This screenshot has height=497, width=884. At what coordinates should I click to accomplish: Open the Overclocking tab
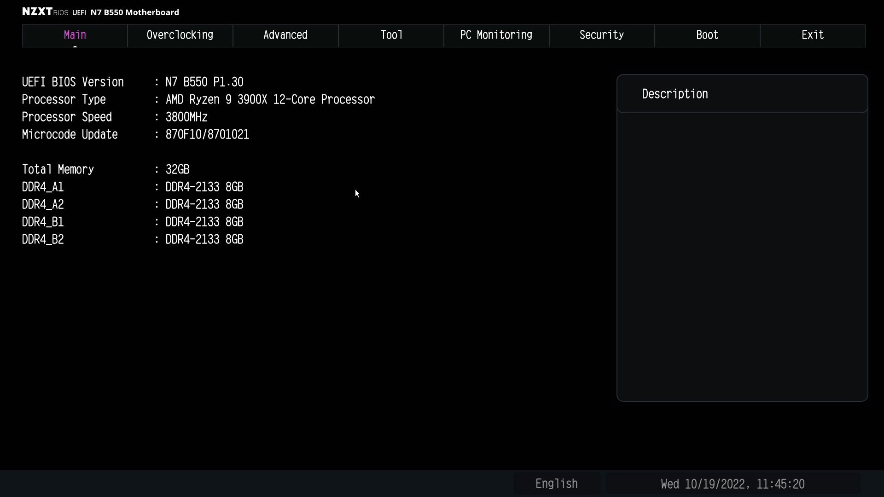click(180, 35)
